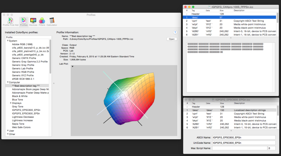Select 'desc' tag row in CANpro window

[x=229, y=17]
